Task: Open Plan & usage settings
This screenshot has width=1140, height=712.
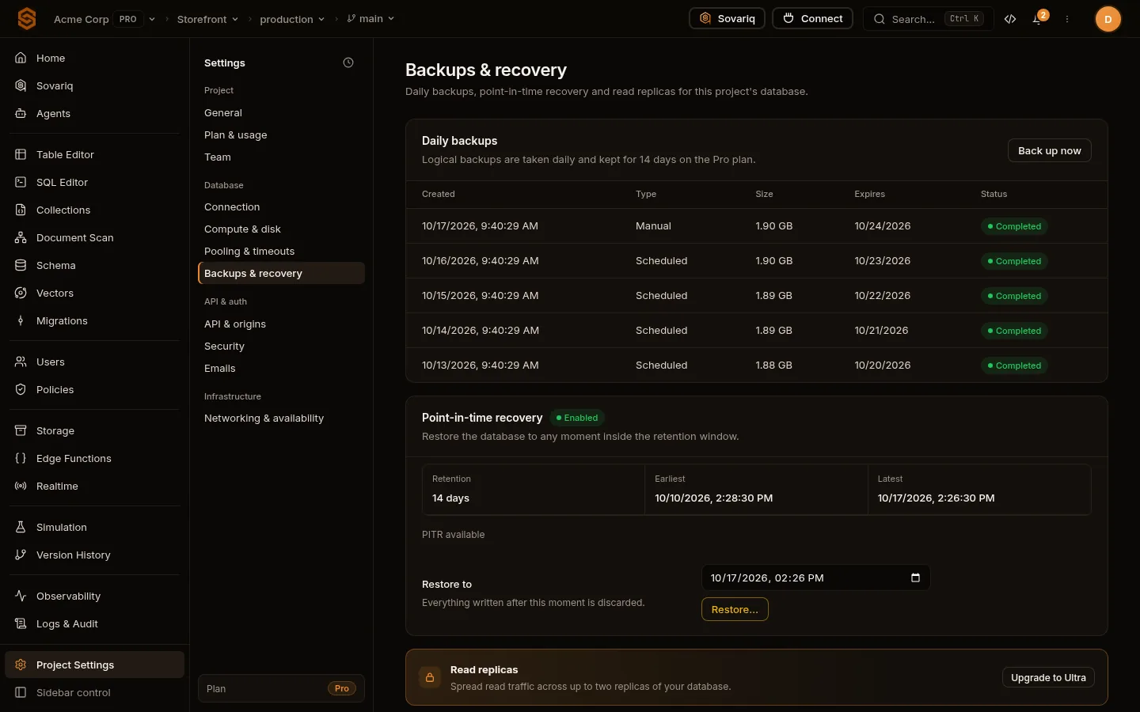Action: click(x=281, y=135)
